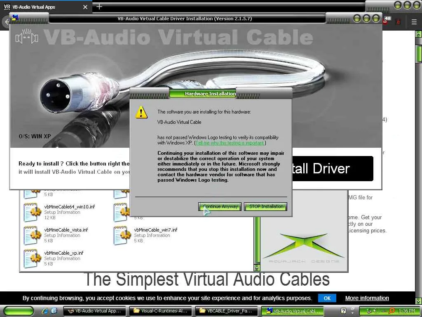The height and width of the screenshot is (317, 422).
Task: Click the green X logo in the explorer side panel
Action: 303,245
